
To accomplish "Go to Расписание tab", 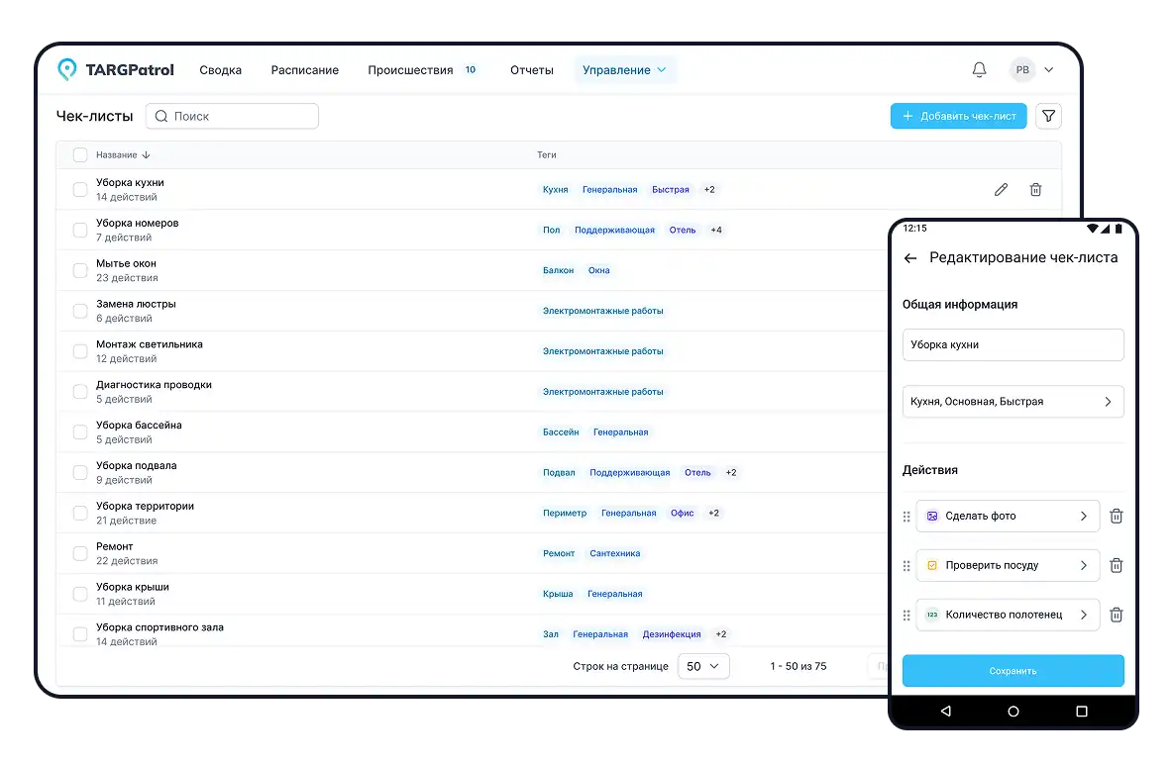I will click(304, 69).
